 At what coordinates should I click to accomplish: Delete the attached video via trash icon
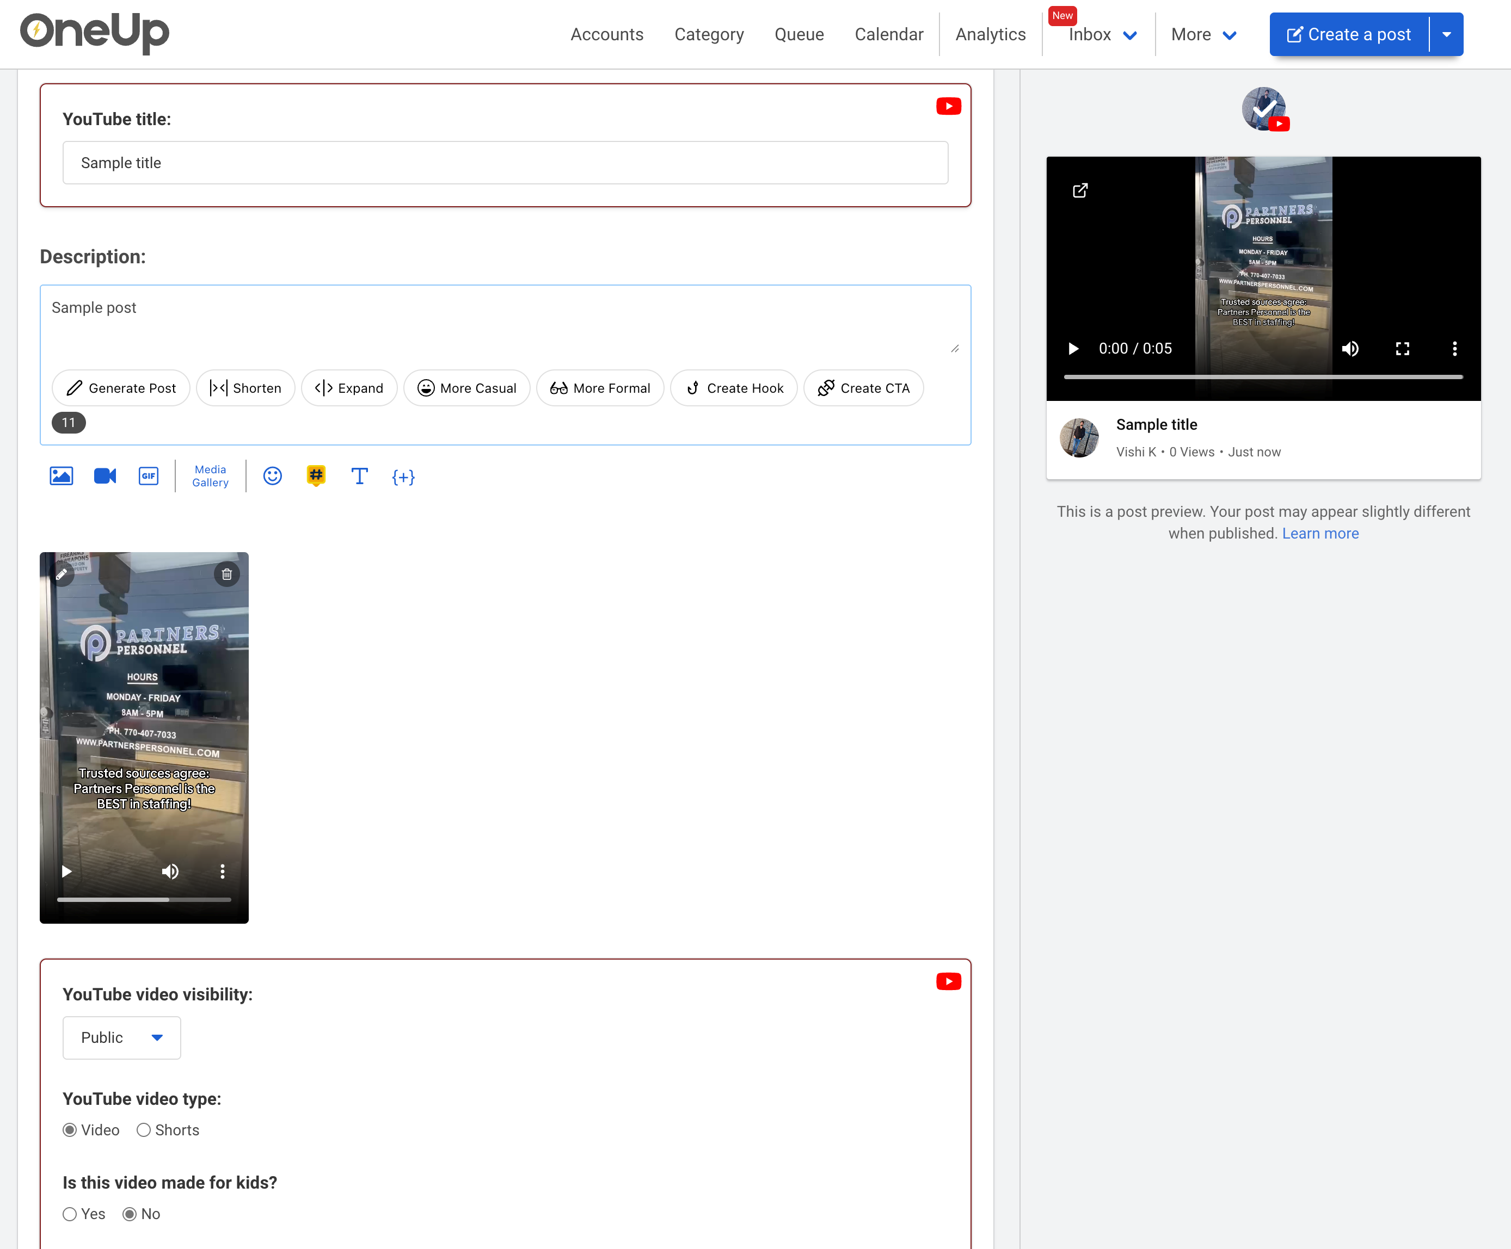[x=226, y=574]
